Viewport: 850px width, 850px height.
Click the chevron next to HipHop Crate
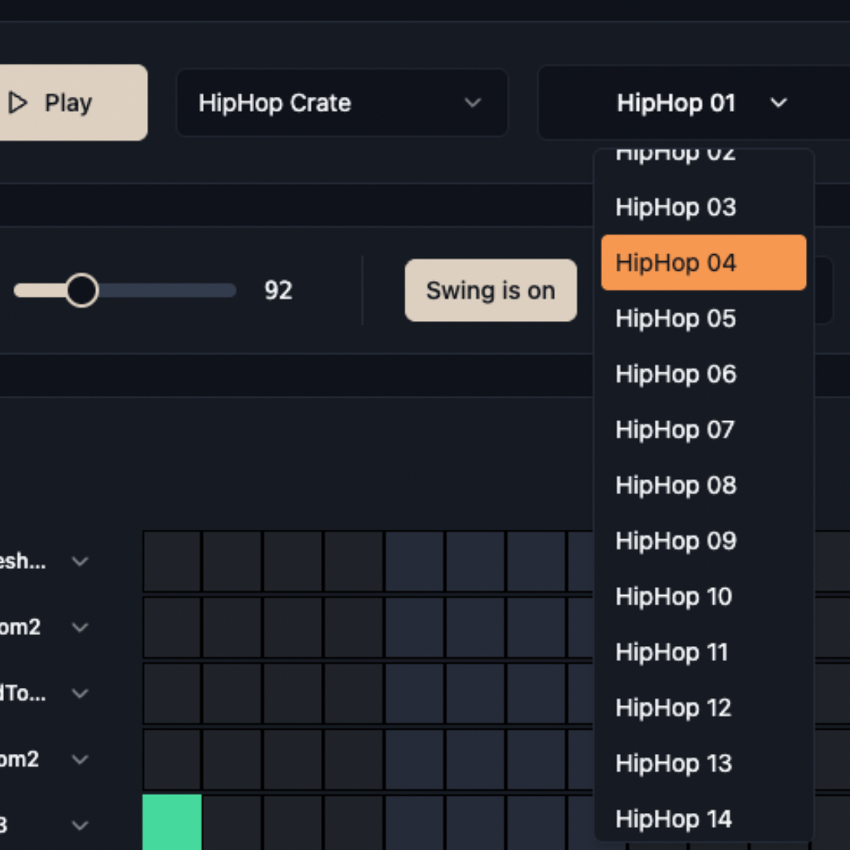[472, 102]
